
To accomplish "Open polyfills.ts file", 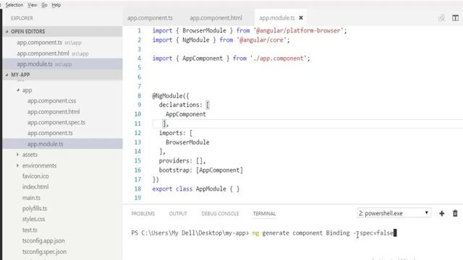I will (x=35, y=209).
